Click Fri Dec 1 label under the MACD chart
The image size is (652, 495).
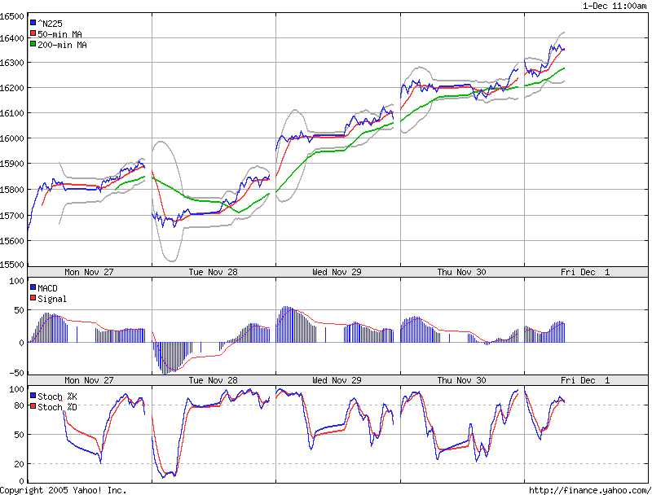click(585, 380)
